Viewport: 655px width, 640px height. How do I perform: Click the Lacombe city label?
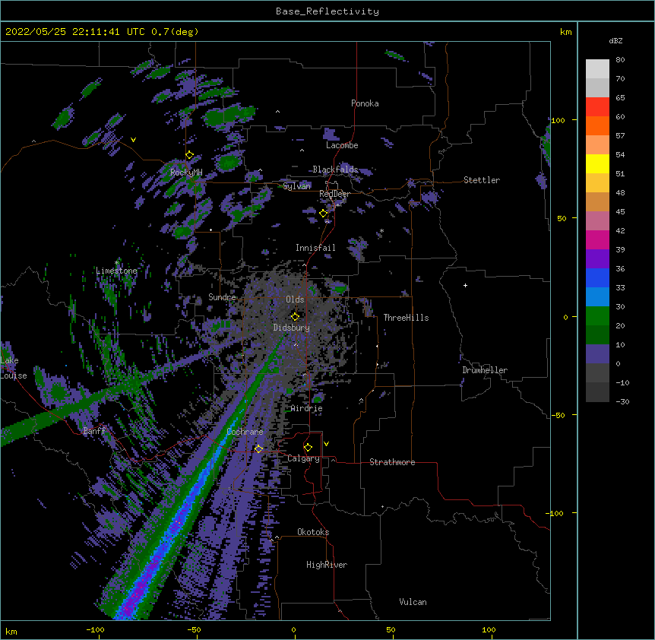(x=342, y=145)
